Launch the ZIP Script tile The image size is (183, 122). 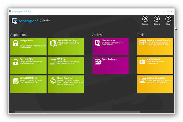(x=66, y=65)
